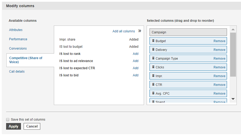
Task: Open the Attributes column category
Action: 16,30
